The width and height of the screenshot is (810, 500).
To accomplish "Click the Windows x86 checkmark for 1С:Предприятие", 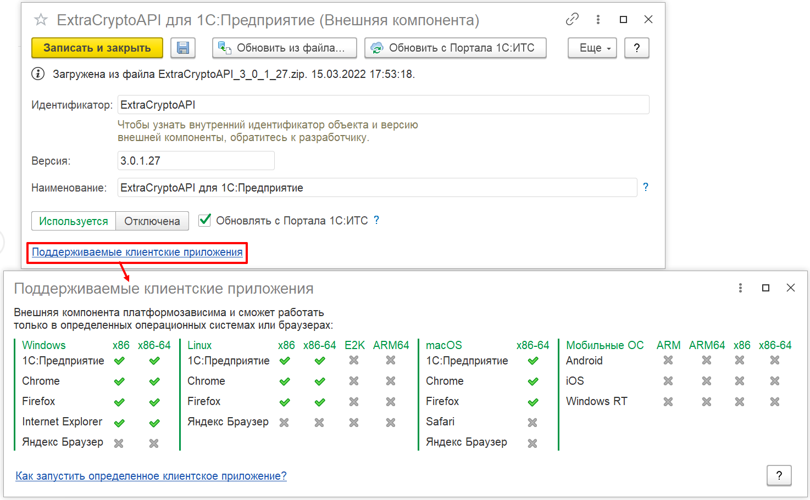I will pos(119,361).
